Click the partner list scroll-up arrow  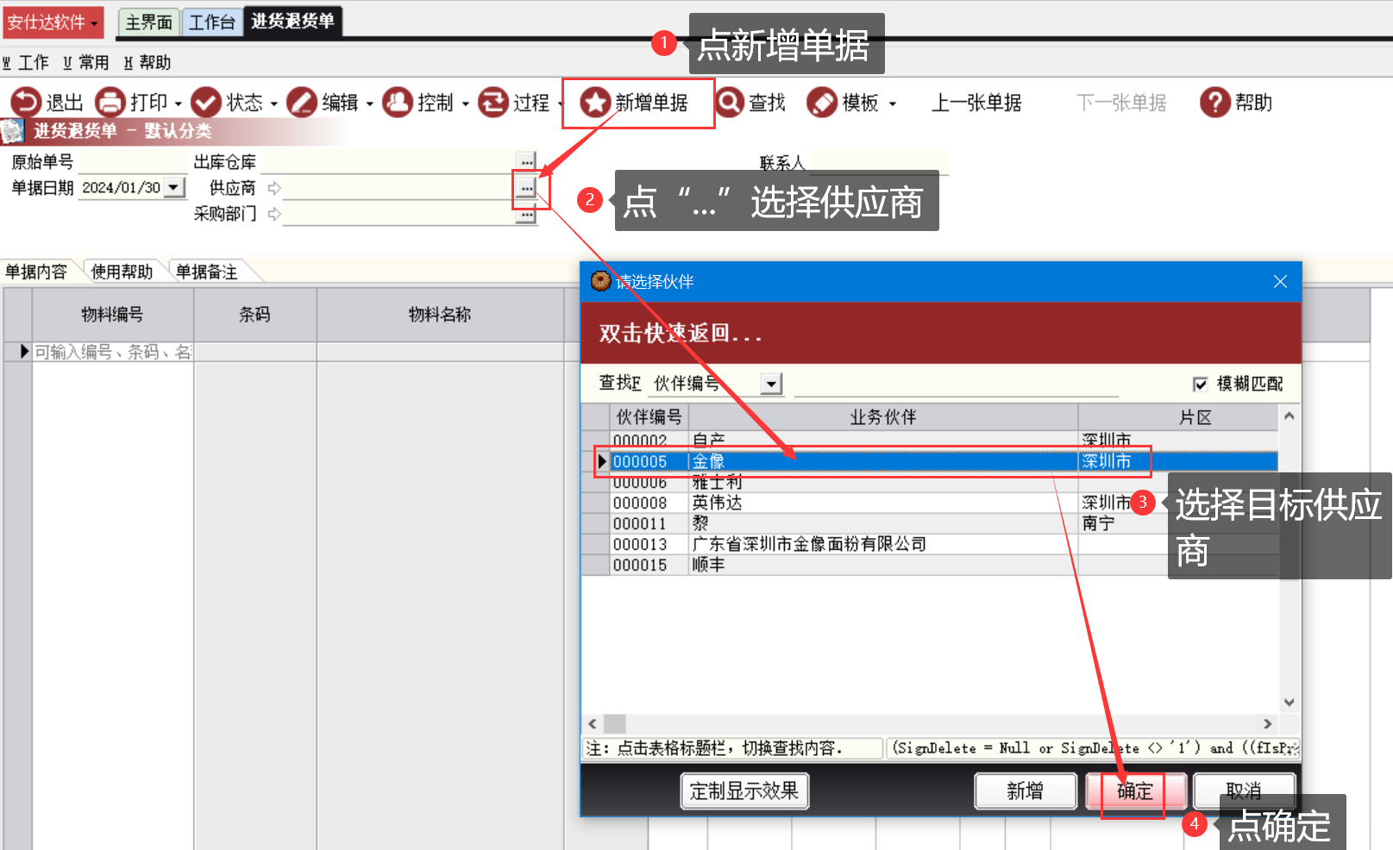pos(1289,416)
